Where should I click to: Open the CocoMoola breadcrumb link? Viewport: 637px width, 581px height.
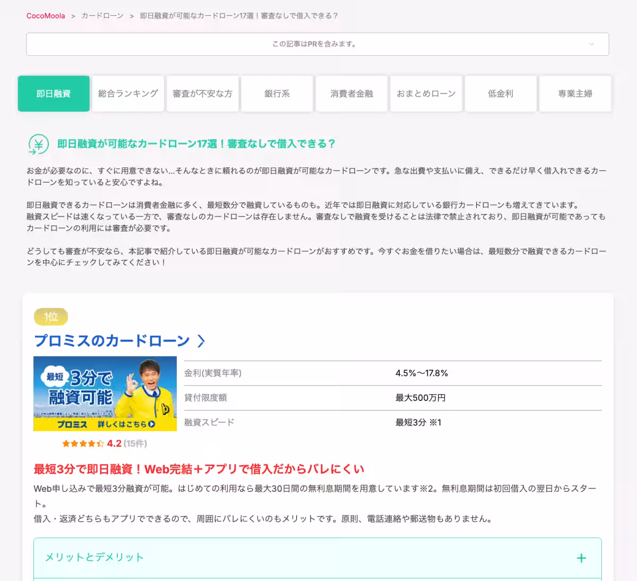pos(46,16)
